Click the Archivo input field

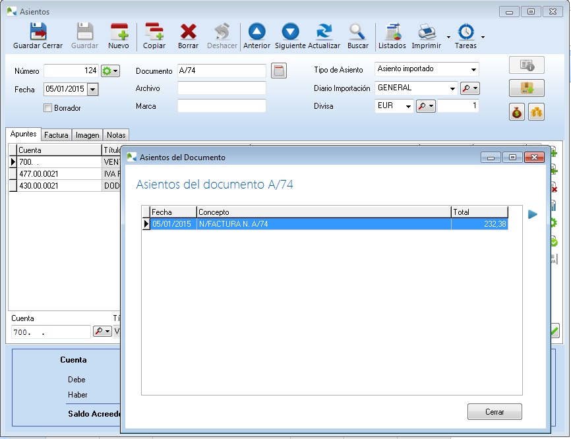coord(222,88)
